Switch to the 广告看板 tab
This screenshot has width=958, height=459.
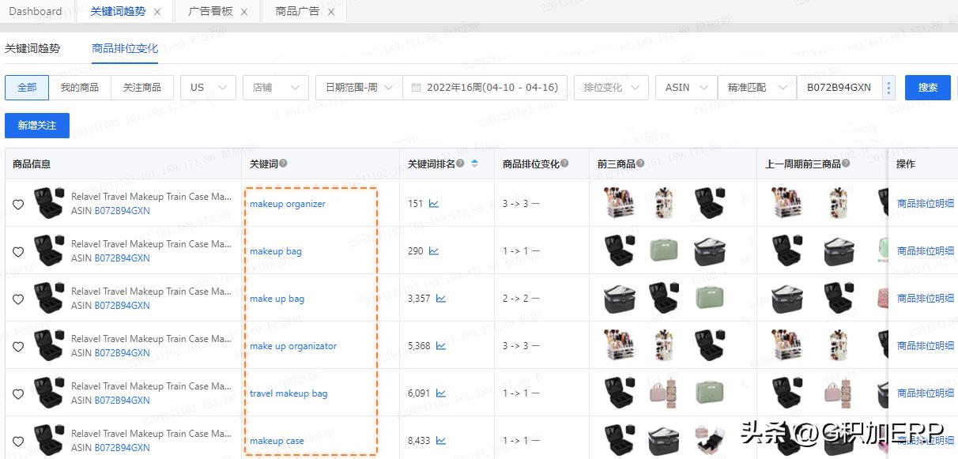(x=209, y=11)
